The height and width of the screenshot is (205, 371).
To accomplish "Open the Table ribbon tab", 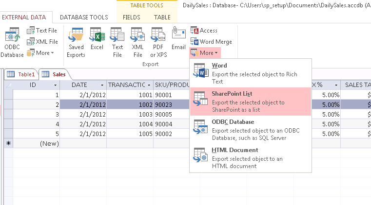I will 162,17.
